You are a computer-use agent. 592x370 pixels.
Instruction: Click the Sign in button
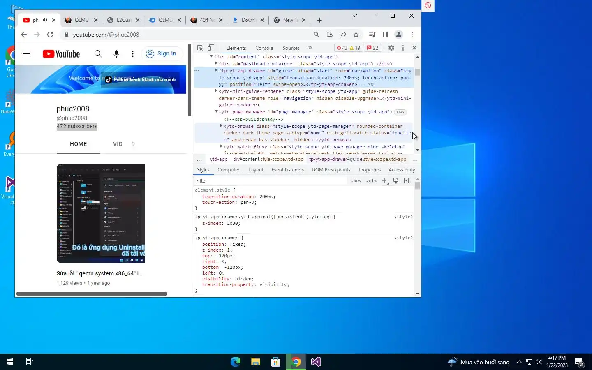162,53
